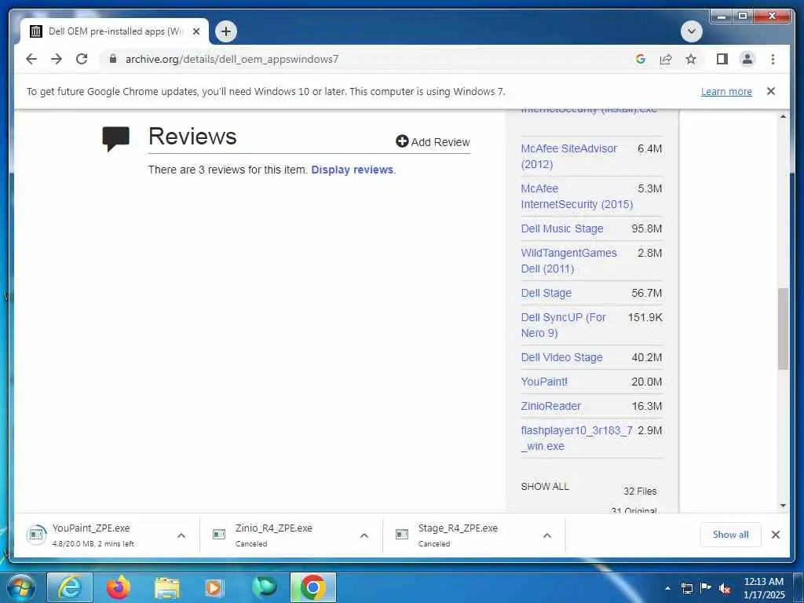Click the Chrome taskbar icon
Image resolution: width=804 pixels, height=603 pixels.
click(x=312, y=587)
